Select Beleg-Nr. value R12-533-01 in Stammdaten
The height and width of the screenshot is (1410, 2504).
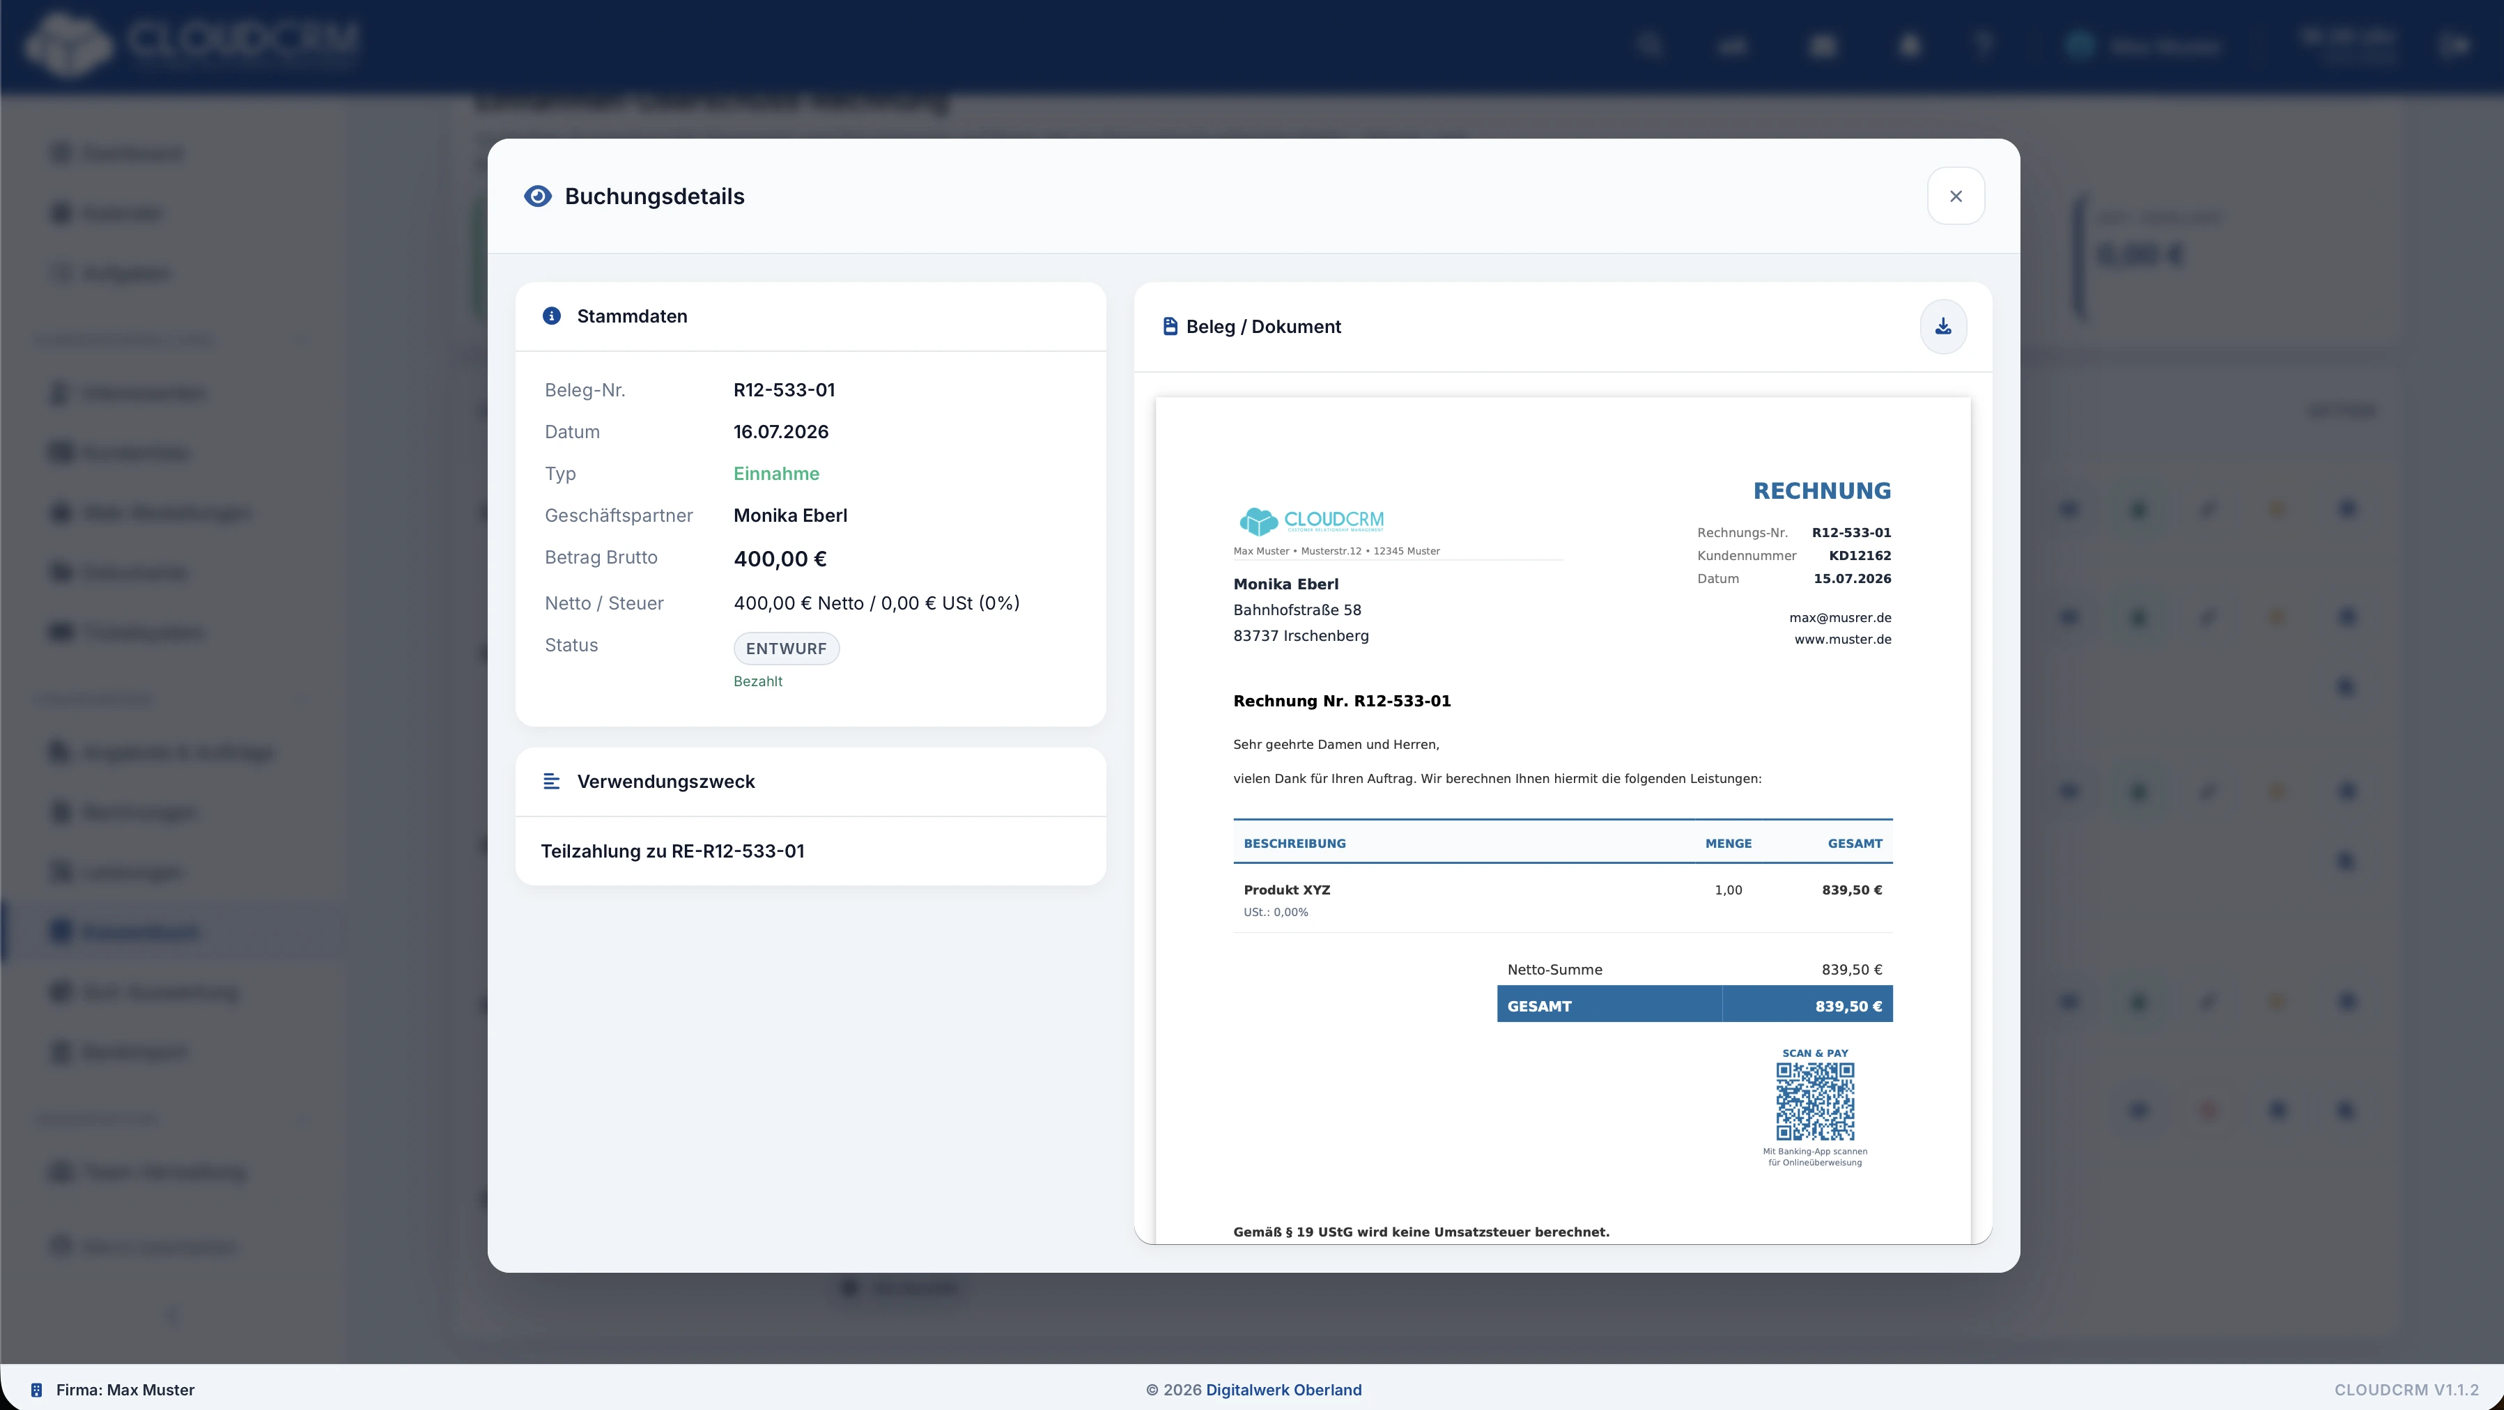pos(784,389)
